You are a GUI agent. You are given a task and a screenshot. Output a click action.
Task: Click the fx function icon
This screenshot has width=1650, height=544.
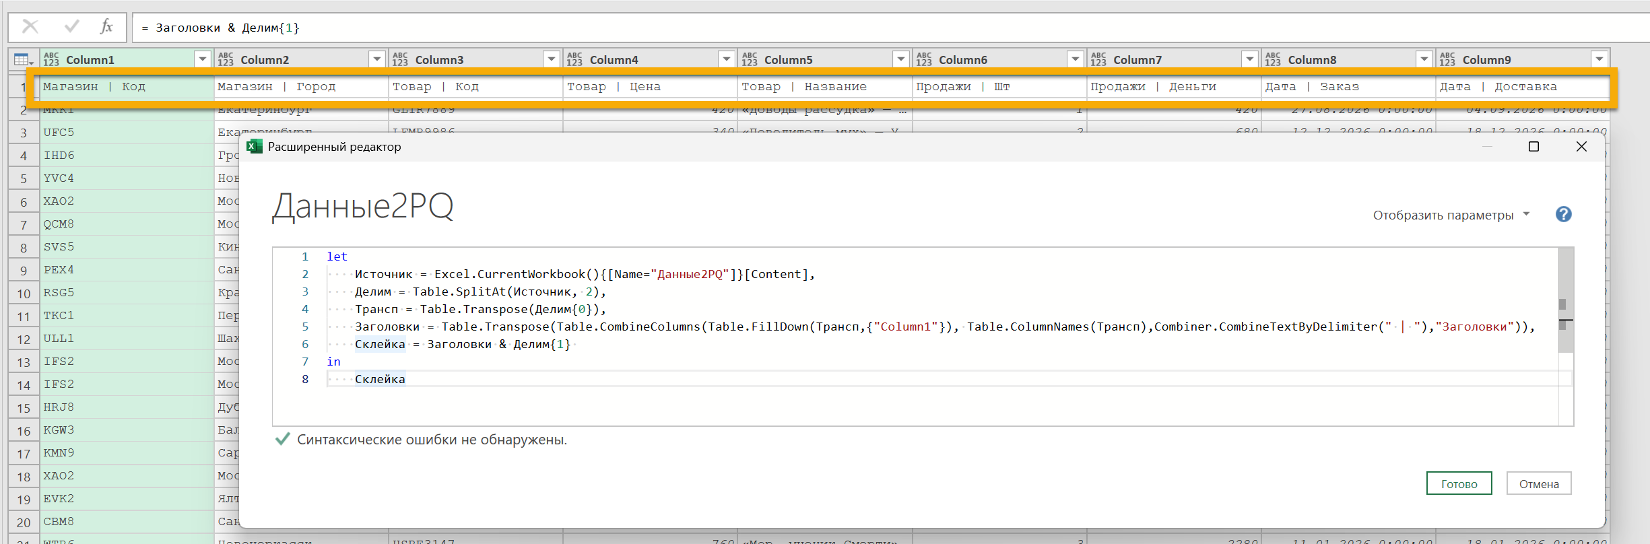click(106, 27)
